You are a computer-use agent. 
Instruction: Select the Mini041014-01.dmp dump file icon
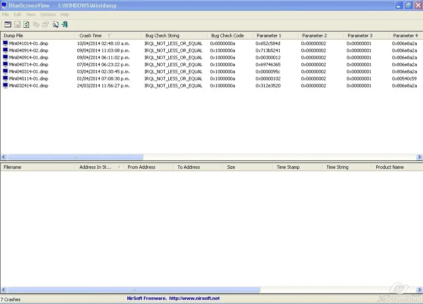coord(5,43)
